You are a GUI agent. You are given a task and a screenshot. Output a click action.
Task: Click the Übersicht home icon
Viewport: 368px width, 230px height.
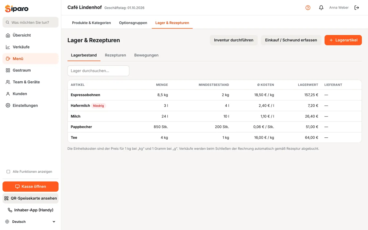[x=8, y=35]
